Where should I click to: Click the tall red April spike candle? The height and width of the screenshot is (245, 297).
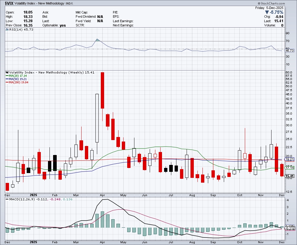click(102, 90)
